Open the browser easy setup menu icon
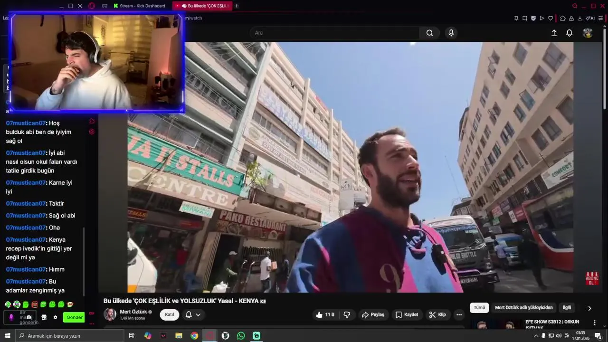Image resolution: width=608 pixels, height=342 pixels. (600, 18)
